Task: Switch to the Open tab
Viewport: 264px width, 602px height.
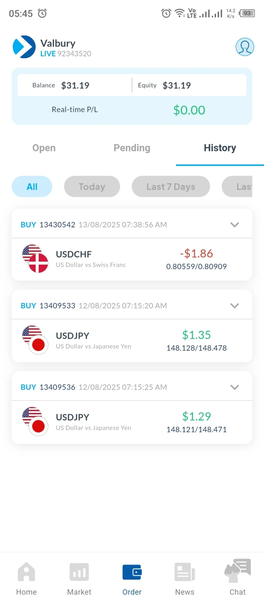Action: coord(44,148)
